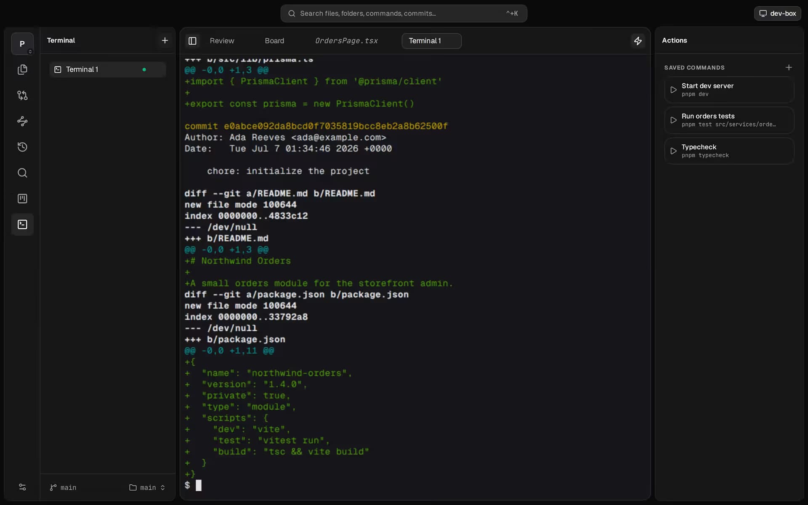This screenshot has height=505, width=808.
Task: Open the main branch indicator
Action: click(x=63, y=487)
